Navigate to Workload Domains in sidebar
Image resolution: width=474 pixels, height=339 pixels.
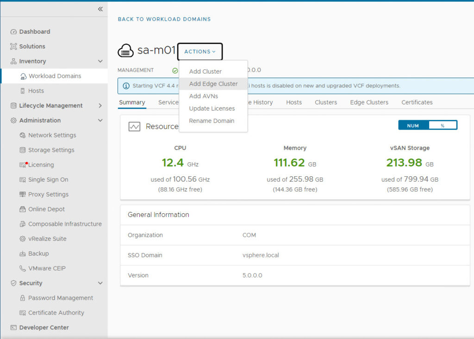click(x=55, y=76)
